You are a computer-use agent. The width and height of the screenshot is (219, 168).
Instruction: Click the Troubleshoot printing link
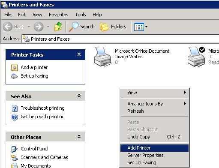tap(42, 108)
